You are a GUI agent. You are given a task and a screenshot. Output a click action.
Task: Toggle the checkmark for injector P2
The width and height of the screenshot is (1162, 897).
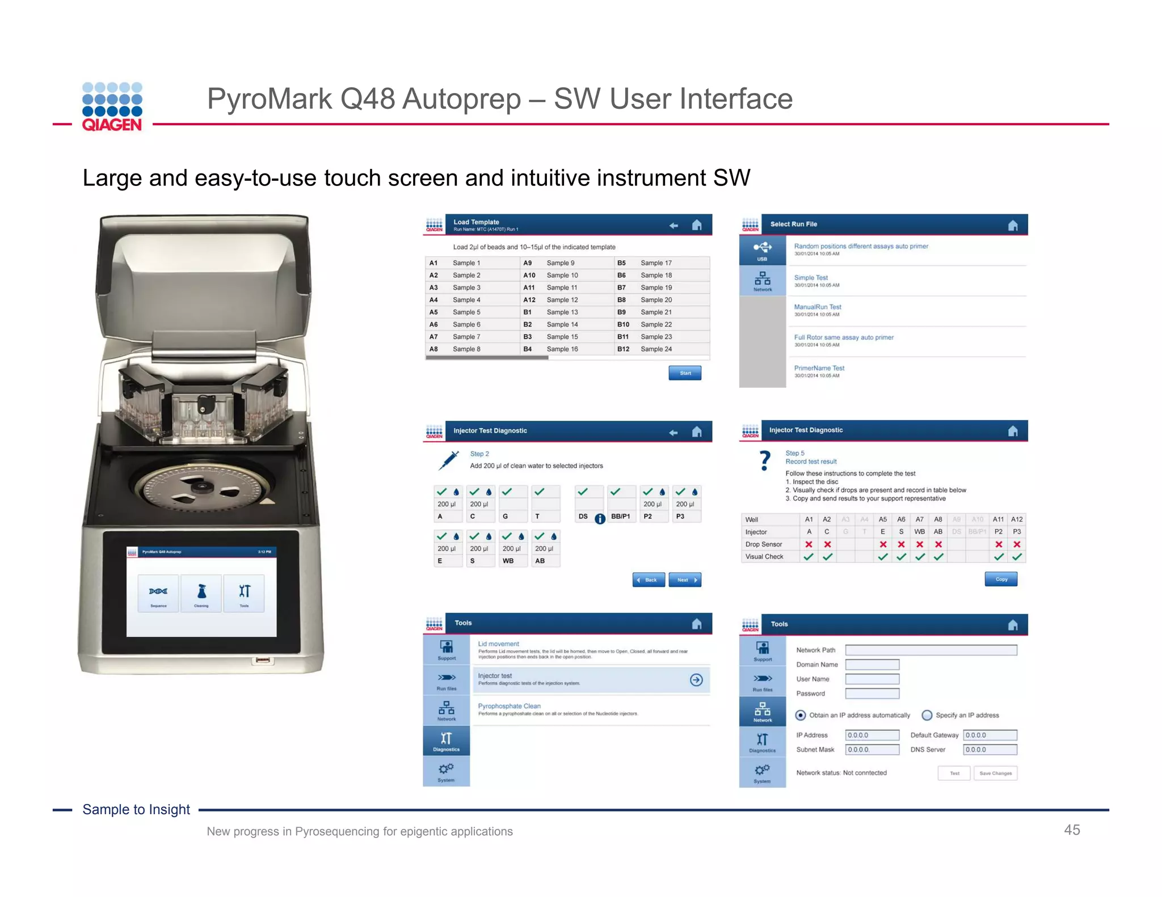click(x=647, y=492)
